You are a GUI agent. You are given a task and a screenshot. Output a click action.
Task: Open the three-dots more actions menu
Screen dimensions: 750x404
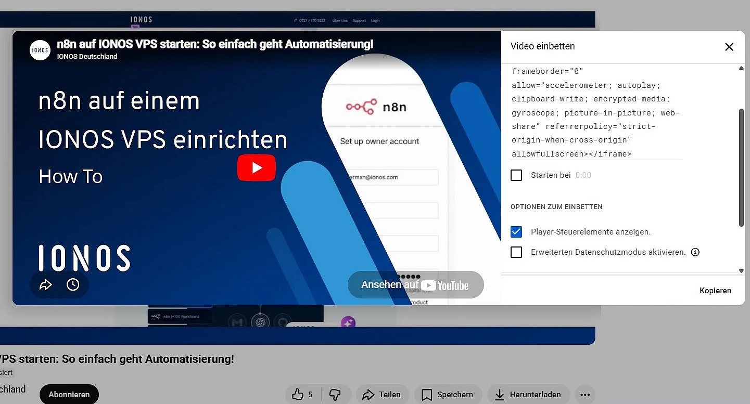coord(585,395)
